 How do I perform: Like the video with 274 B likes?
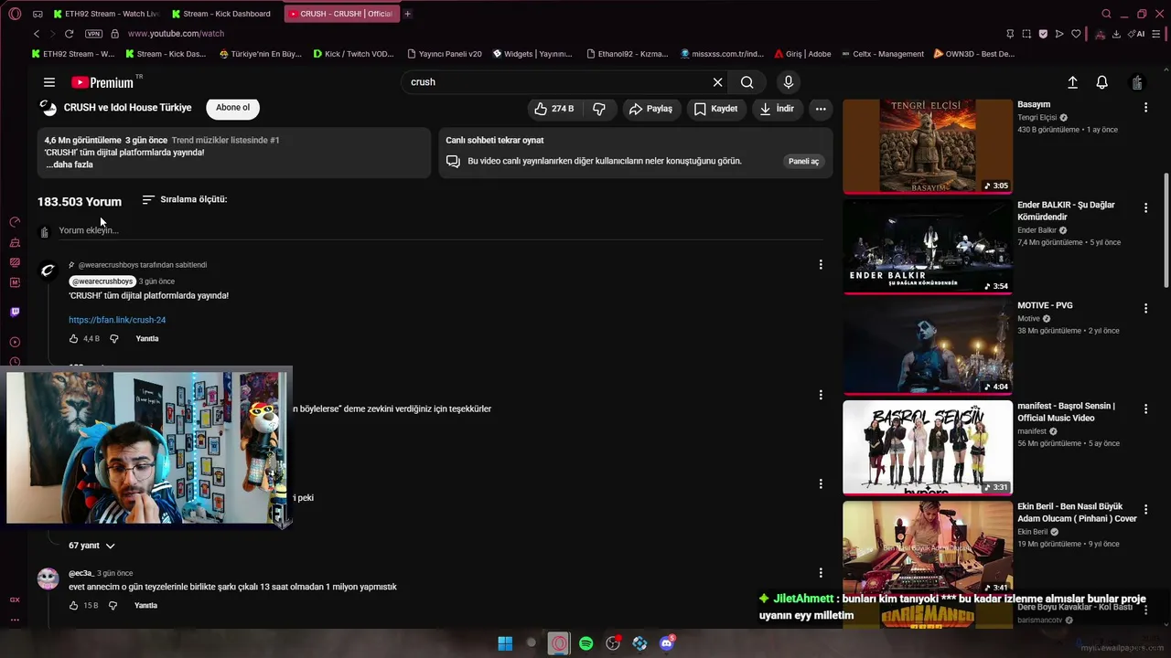555,109
